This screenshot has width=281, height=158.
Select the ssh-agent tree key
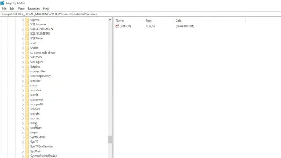(37, 62)
